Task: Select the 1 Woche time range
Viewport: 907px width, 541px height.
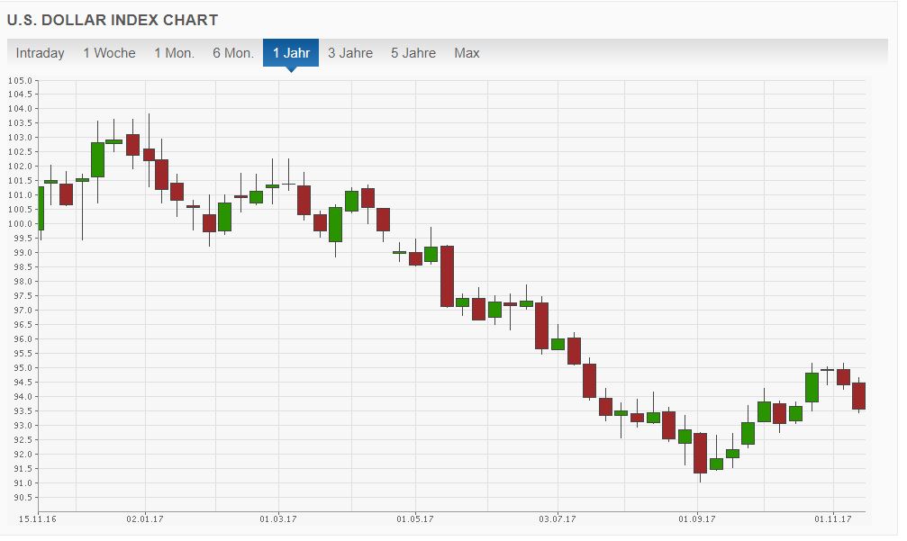Action: (x=109, y=53)
